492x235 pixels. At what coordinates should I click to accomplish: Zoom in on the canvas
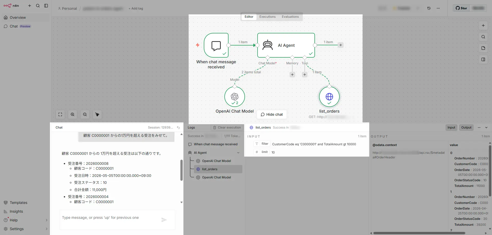point(73,114)
